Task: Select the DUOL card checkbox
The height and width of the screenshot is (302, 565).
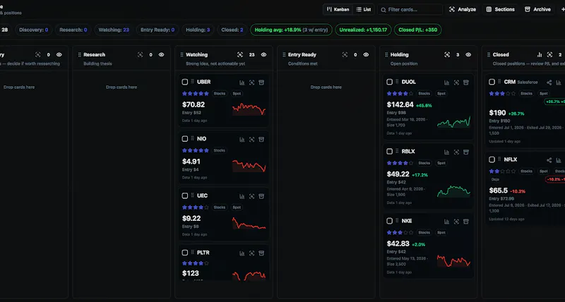Action: pyautogui.click(x=390, y=82)
